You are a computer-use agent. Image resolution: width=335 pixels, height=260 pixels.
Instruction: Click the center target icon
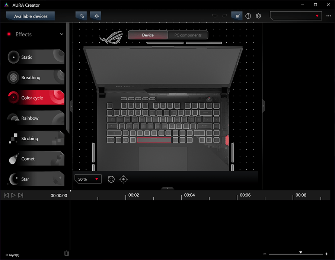coord(124,179)
